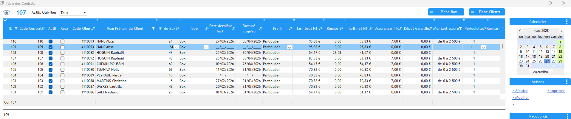
Task: Click the eye icon next to 107
Action: [7, 12]
